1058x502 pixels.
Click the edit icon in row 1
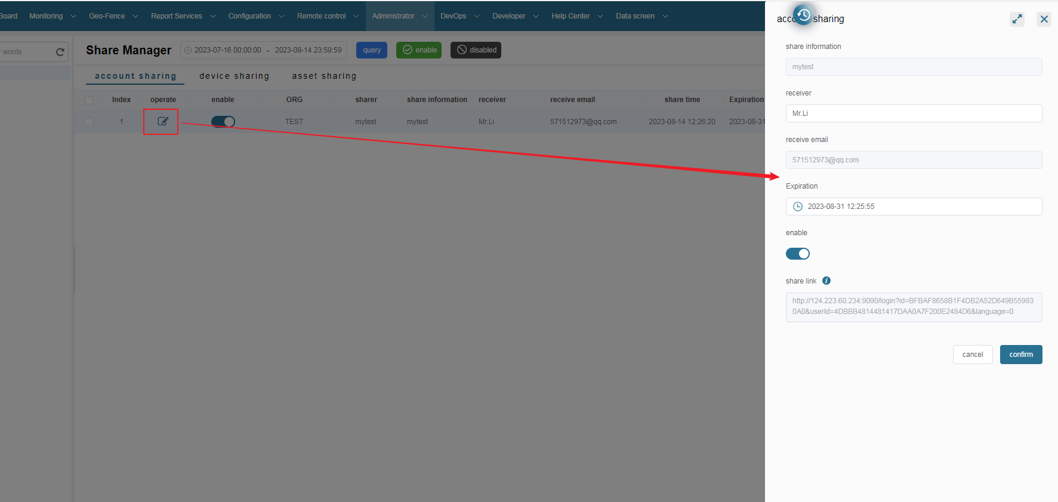[x=162, y=121]
